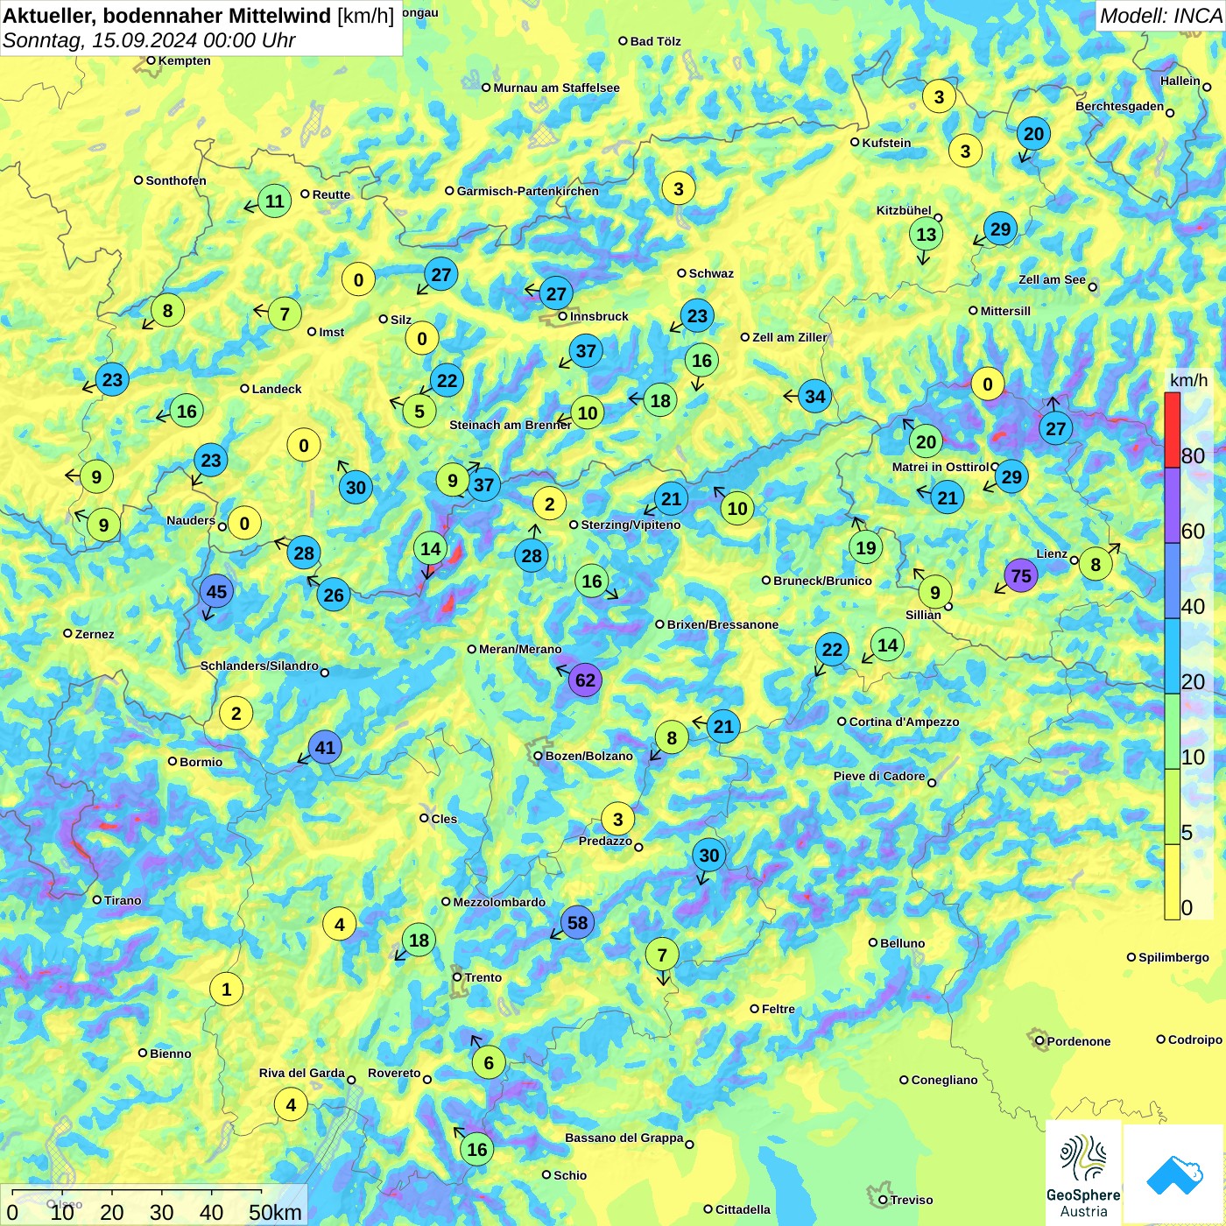Screen dimensions: 1226x1226
Task: Click the Matrei in Osttirol label
Action: tap(940, 467)
